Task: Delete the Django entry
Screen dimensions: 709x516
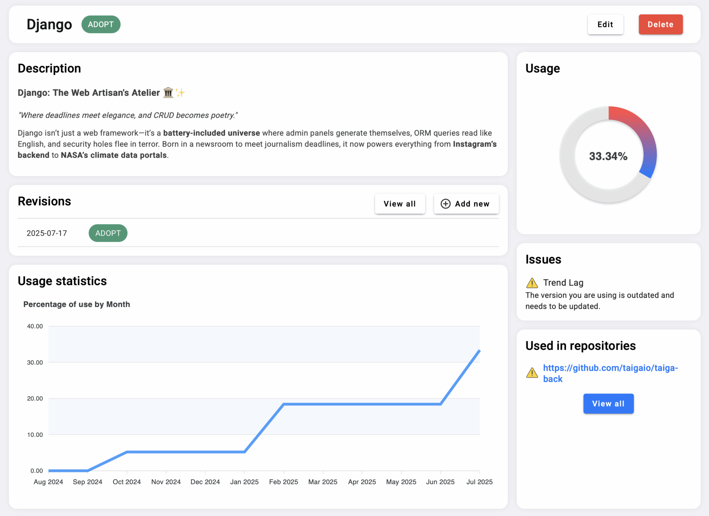Action: pos(661,25)
